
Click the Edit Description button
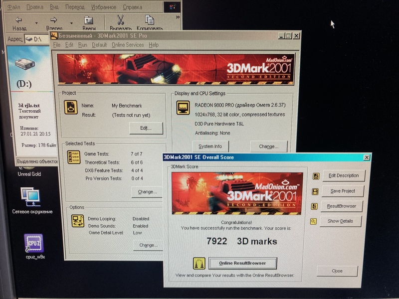[344, 176]
